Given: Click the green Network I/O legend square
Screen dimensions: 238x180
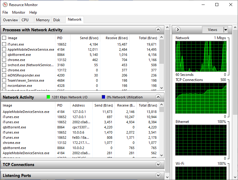Looking at the screenshot, I should (x=48, y=97).
